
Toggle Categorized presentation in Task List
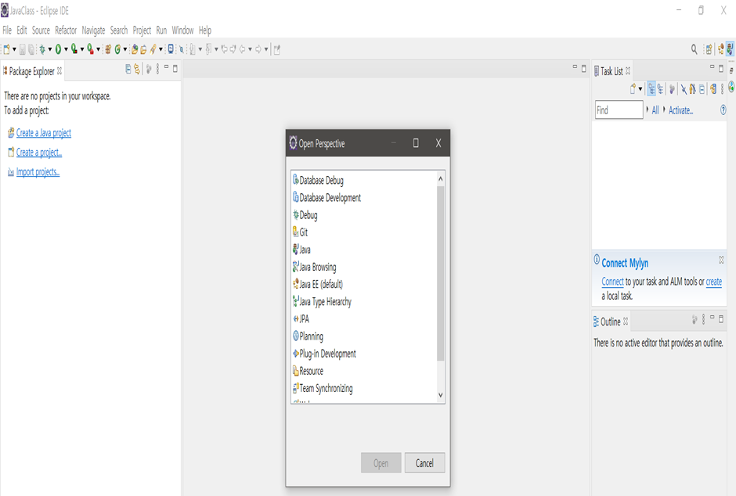point(651,88)
